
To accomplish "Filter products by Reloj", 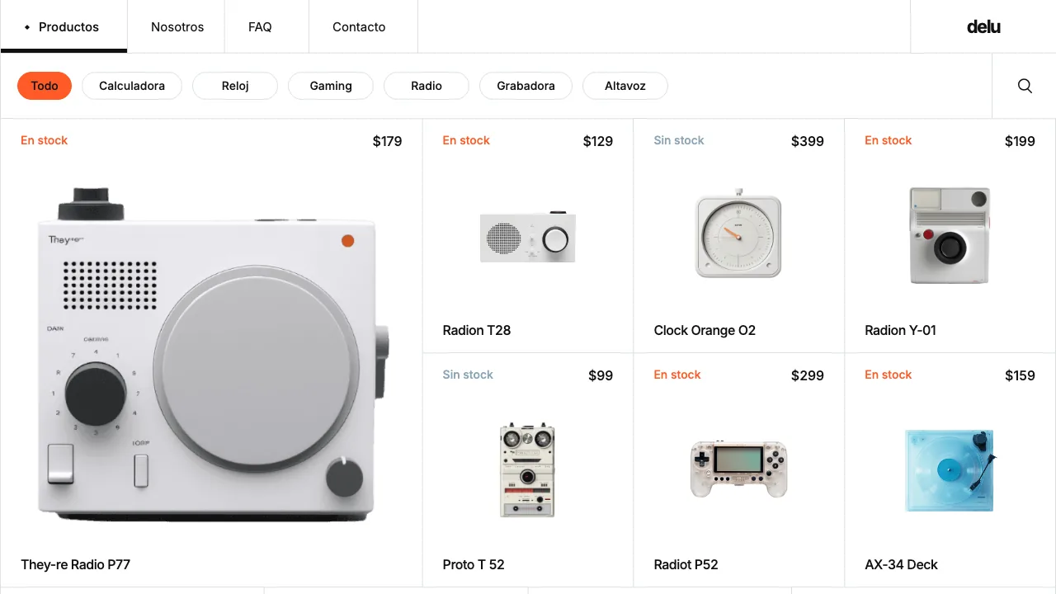I will click(235, 86).
